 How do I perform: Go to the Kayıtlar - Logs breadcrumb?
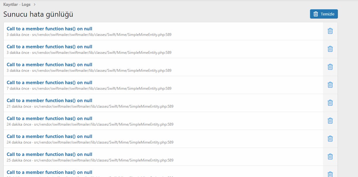(17, 4)
